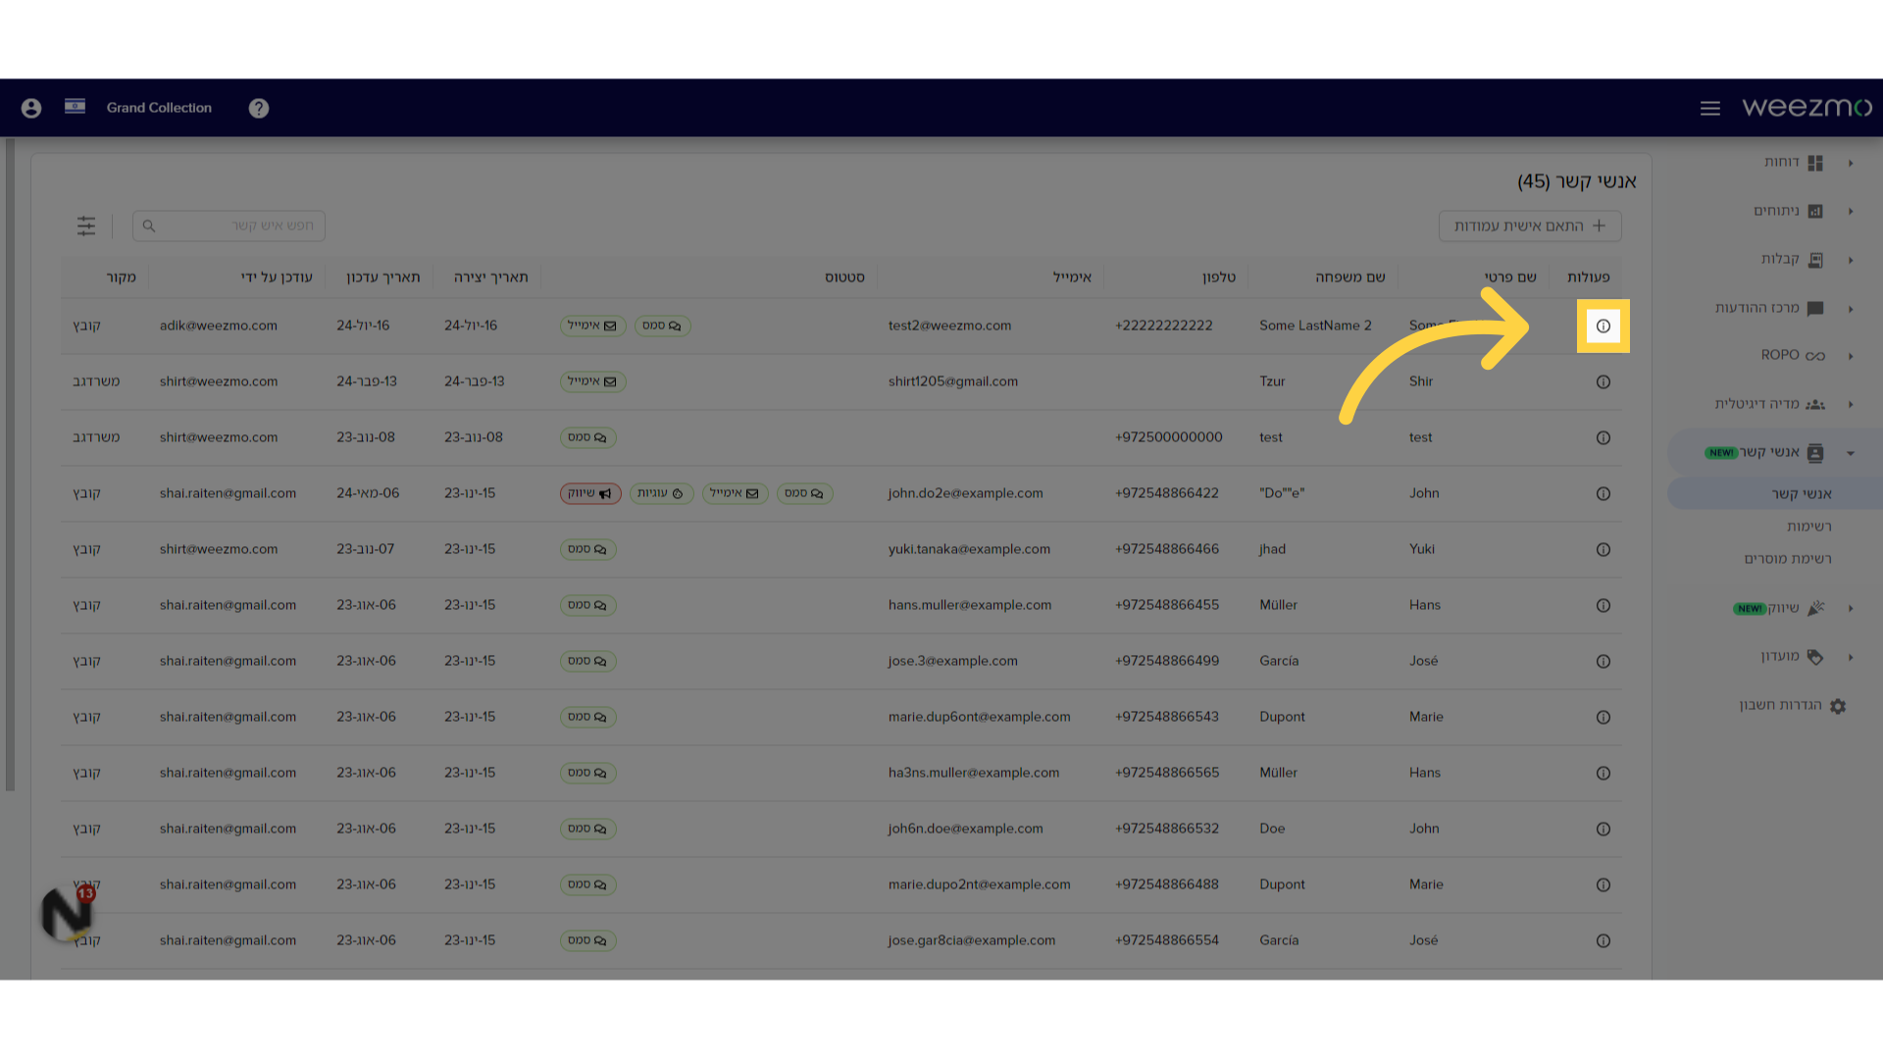
Task: Open info icon for marie.dupo2nt@example.com row
Action: [1603, 884]
